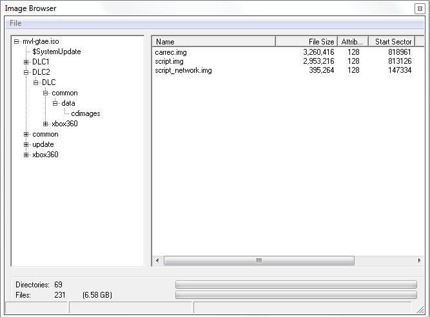Select the carrec.img file
430x317 pixels.
click(171, 52)
